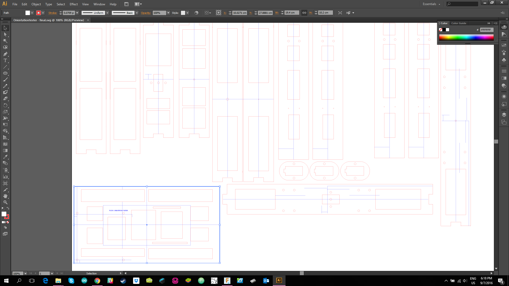
Task: Activate the Zoom tool
Action: pyautogui.click(x=5, y=202)
